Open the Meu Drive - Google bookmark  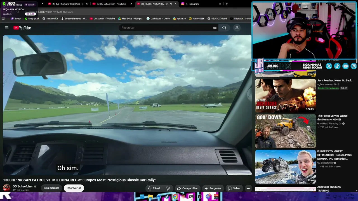point(131,19)
